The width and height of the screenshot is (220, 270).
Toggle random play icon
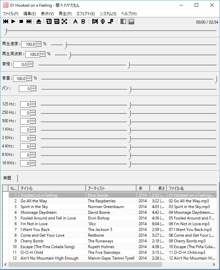[x=64, y=21]
